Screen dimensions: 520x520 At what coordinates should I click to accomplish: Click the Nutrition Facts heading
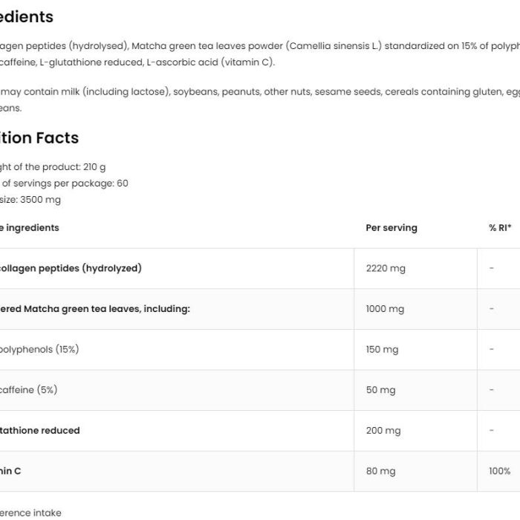[x=39, y=137]
